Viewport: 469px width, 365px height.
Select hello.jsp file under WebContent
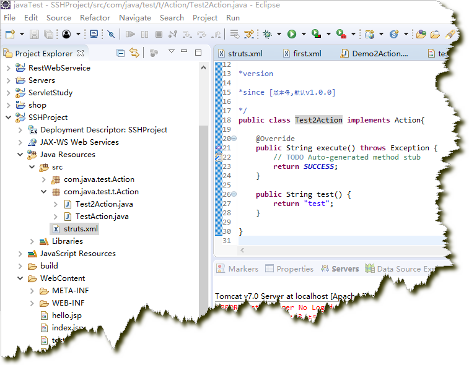pyautogui.click(x=66, y=316)
